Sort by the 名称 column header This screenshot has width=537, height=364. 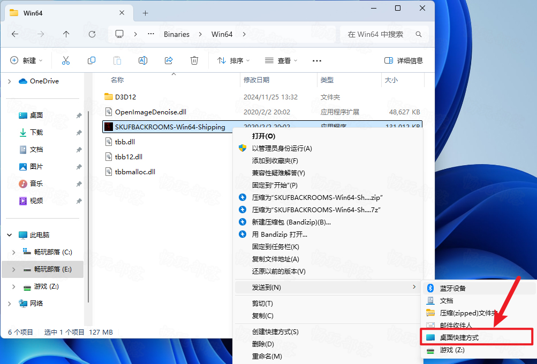click(117, 80)
